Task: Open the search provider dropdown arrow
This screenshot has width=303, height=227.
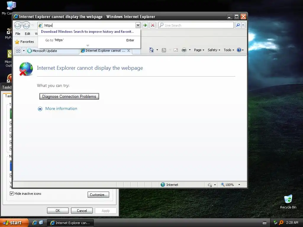Action: [x=243, y=25]
